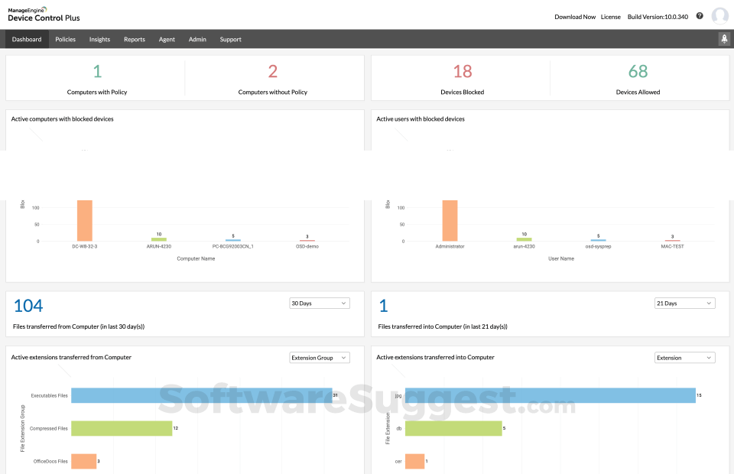Open the 21 Days dropdown

tap(684, 303)
